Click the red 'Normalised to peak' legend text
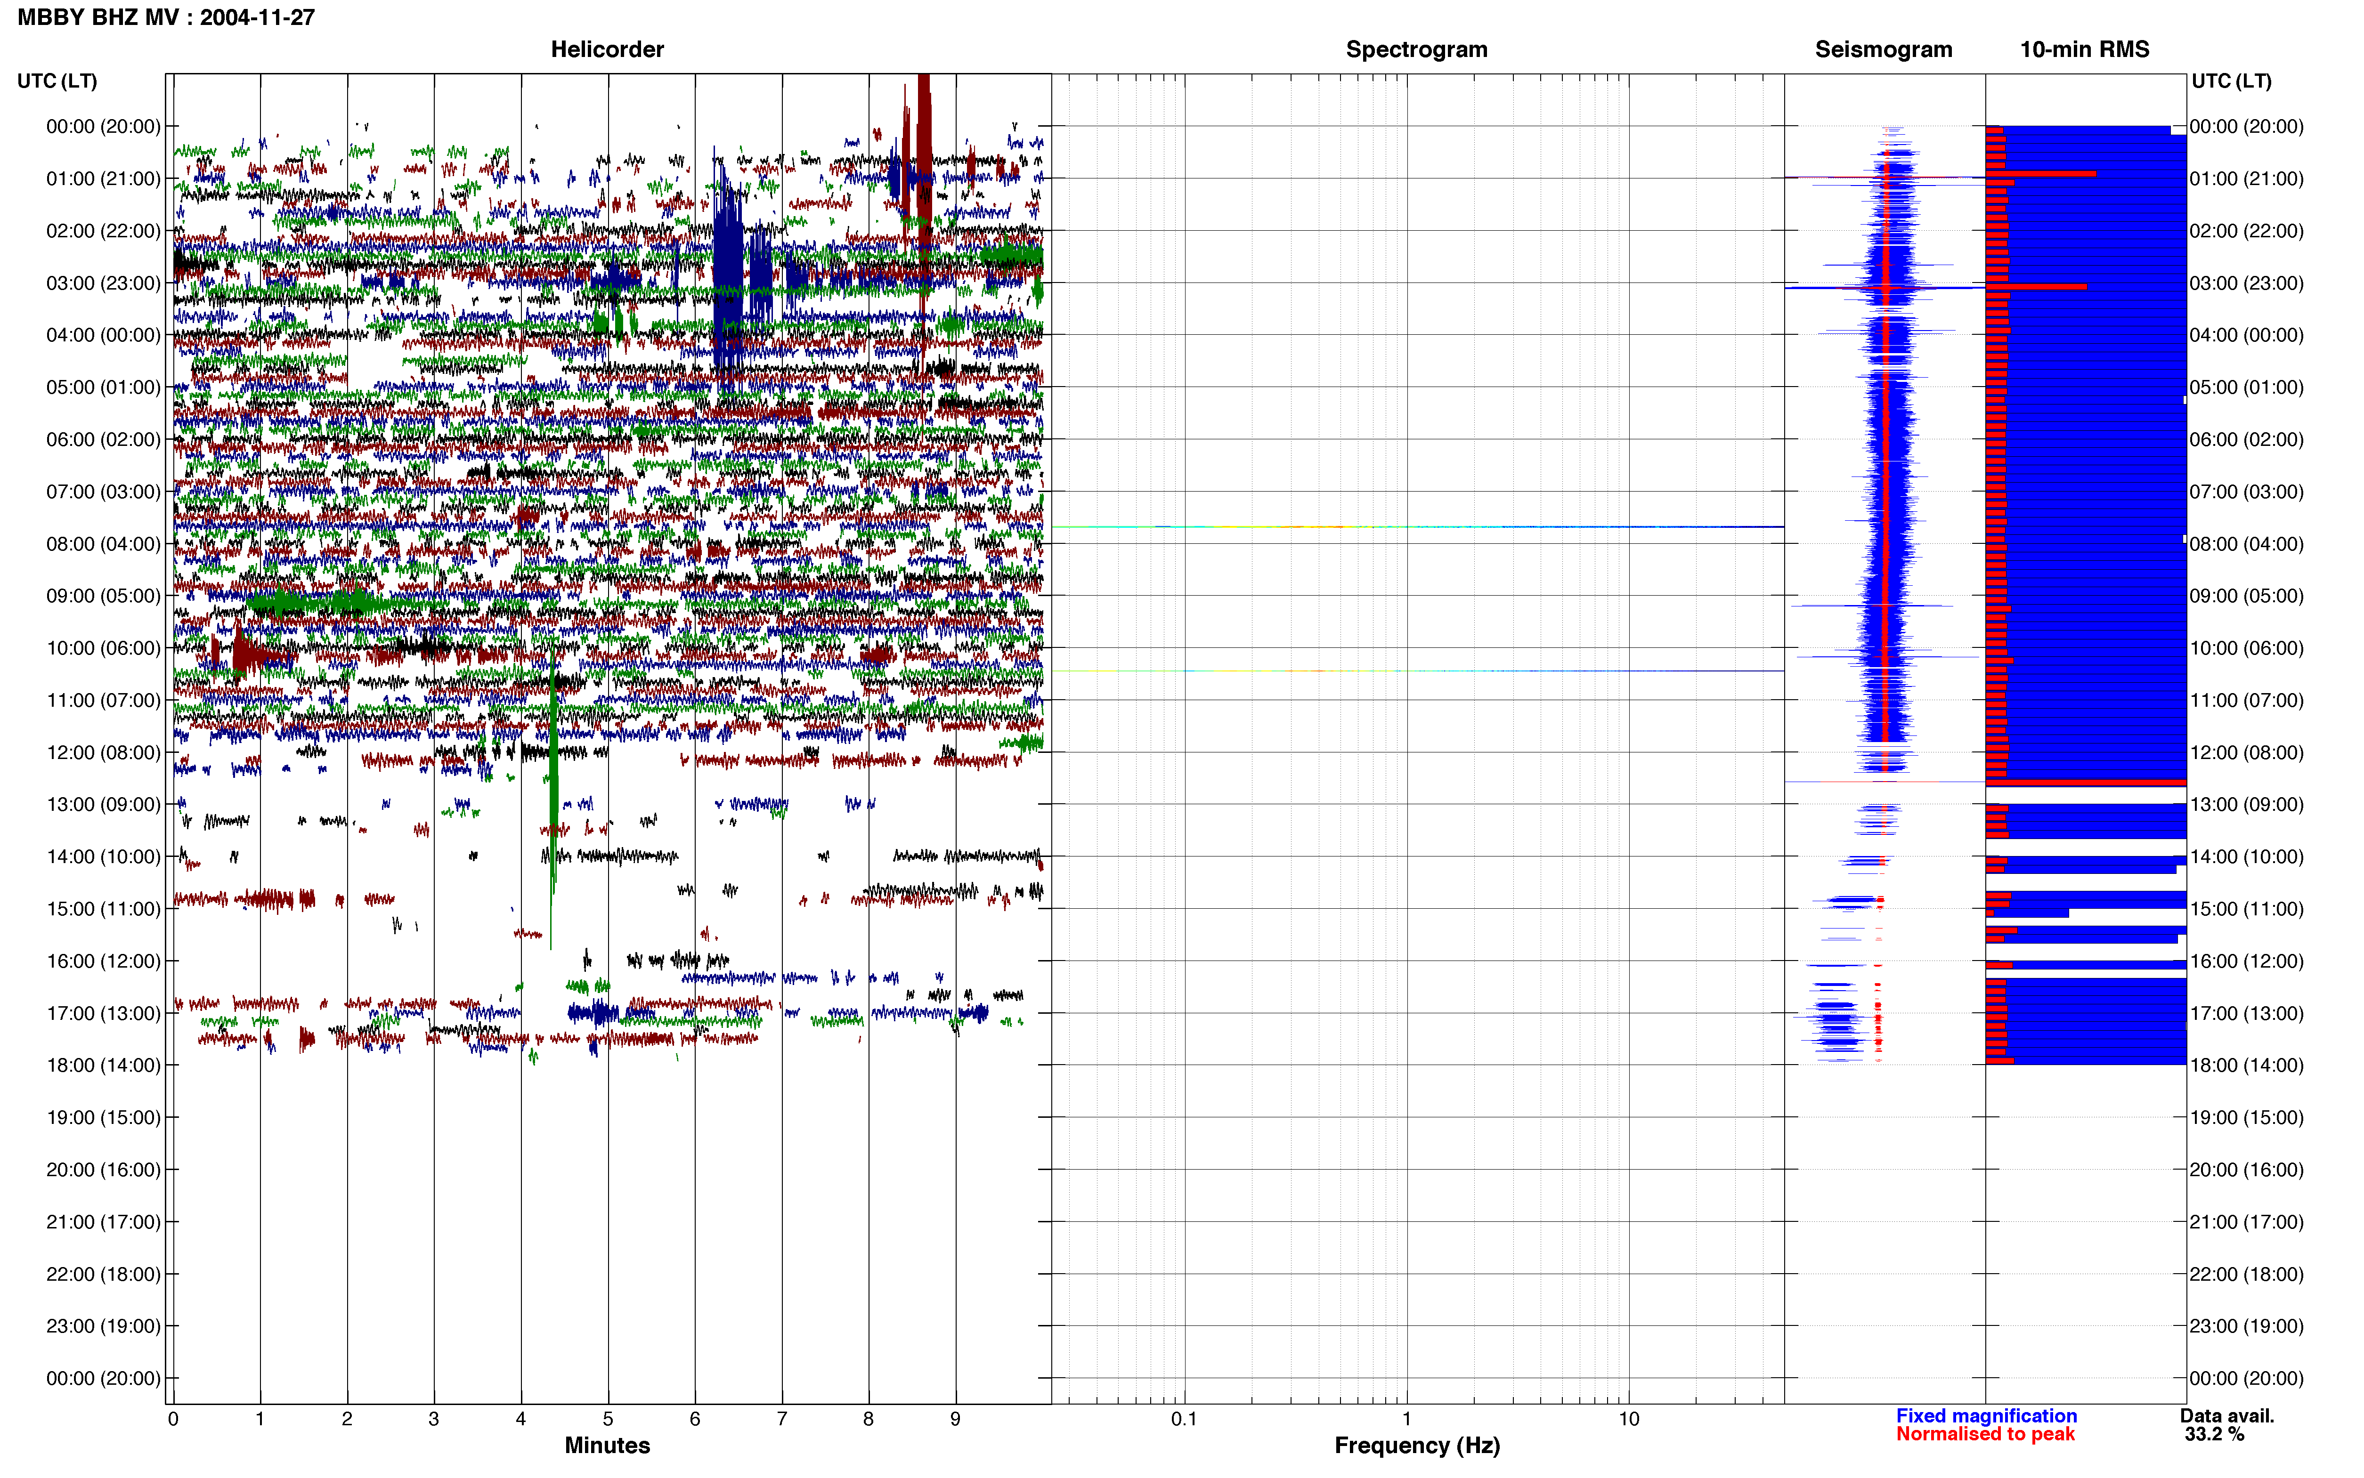This screenshot has width=2364, height=1478. (1985, 1434)
